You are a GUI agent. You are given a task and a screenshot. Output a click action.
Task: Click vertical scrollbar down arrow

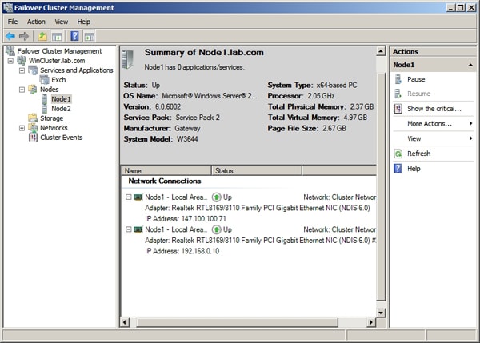click(x=381, y=313)
